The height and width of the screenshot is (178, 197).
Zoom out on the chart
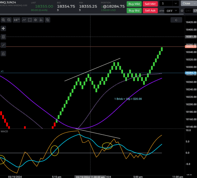click(x=9, y=20)
